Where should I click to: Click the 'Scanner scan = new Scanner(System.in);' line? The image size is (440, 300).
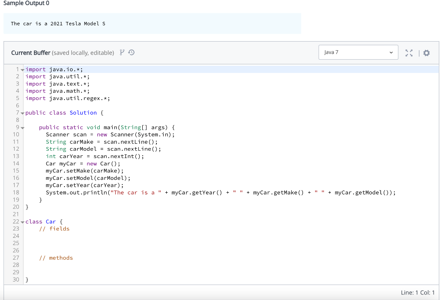[x=110, y=135]
